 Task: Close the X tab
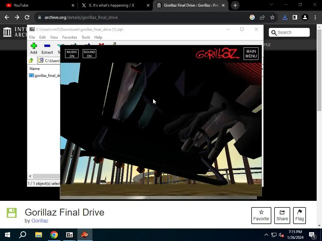tap(148, 6)
